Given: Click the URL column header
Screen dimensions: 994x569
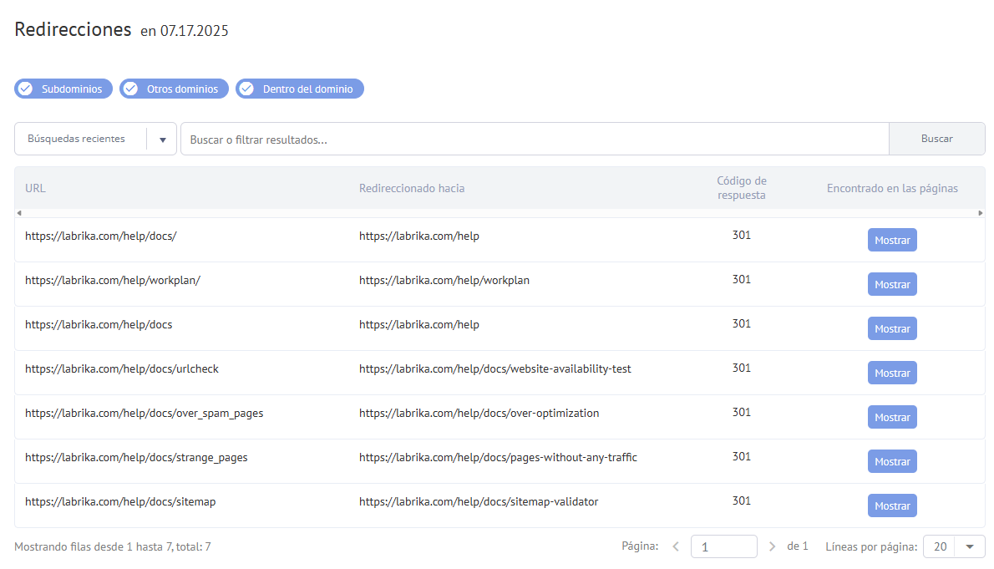Looking at the screenshot, I should [35, 188].
